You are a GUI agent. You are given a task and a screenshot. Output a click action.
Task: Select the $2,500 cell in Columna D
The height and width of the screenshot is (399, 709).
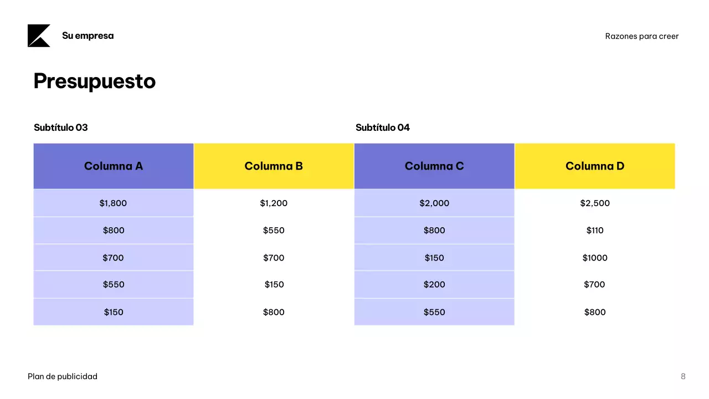(x=595, y=203)
